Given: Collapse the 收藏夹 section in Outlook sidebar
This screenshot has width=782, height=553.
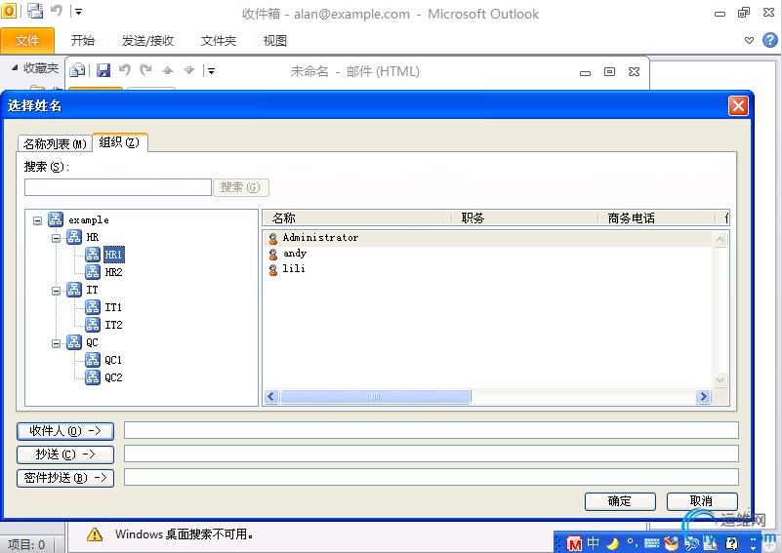Looking at the screenshot, I should point(15,67).
